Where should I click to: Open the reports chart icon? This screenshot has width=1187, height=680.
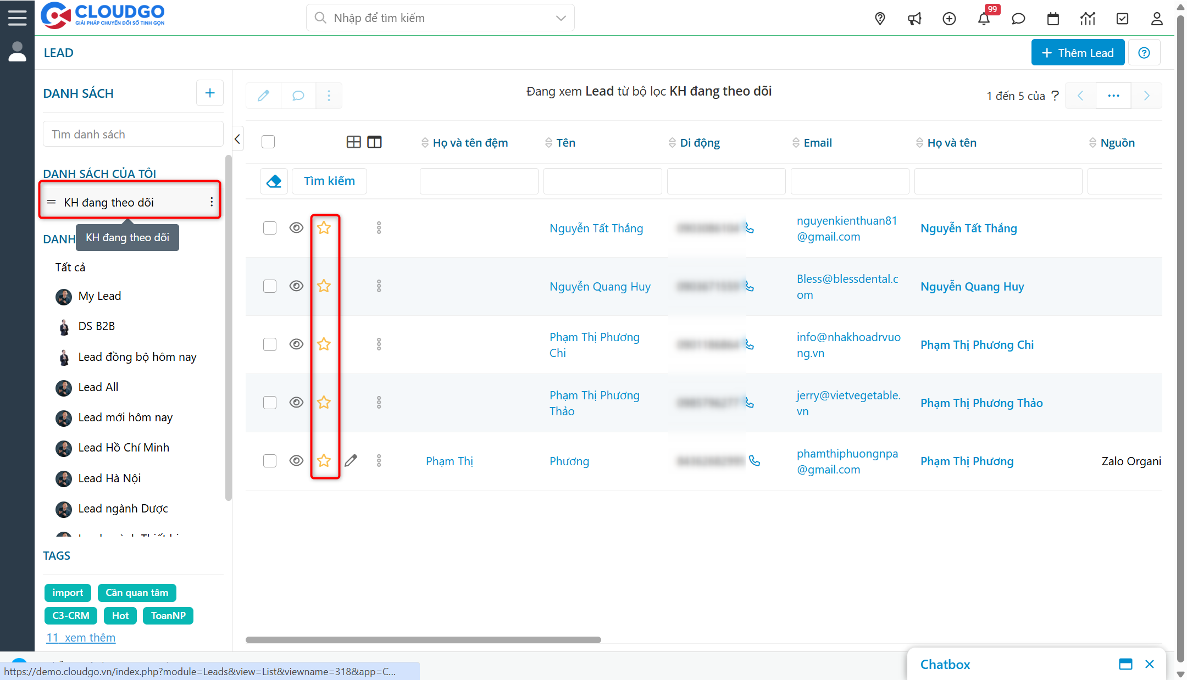[x=1088, y=19]
